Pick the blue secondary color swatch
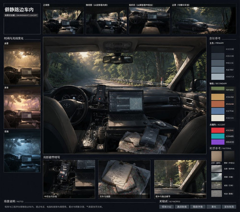240x212 pixels. (218, 111)
